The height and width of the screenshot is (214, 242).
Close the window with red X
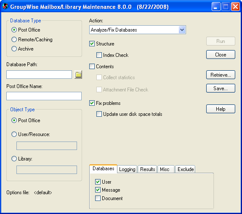[235, 7]
